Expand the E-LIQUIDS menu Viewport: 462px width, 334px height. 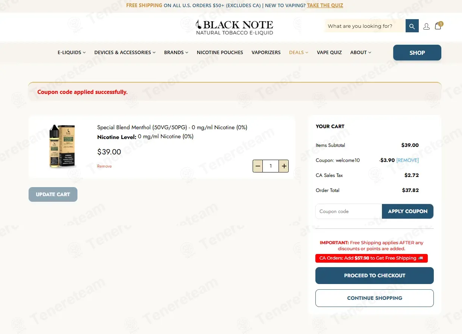click(71, 53)
